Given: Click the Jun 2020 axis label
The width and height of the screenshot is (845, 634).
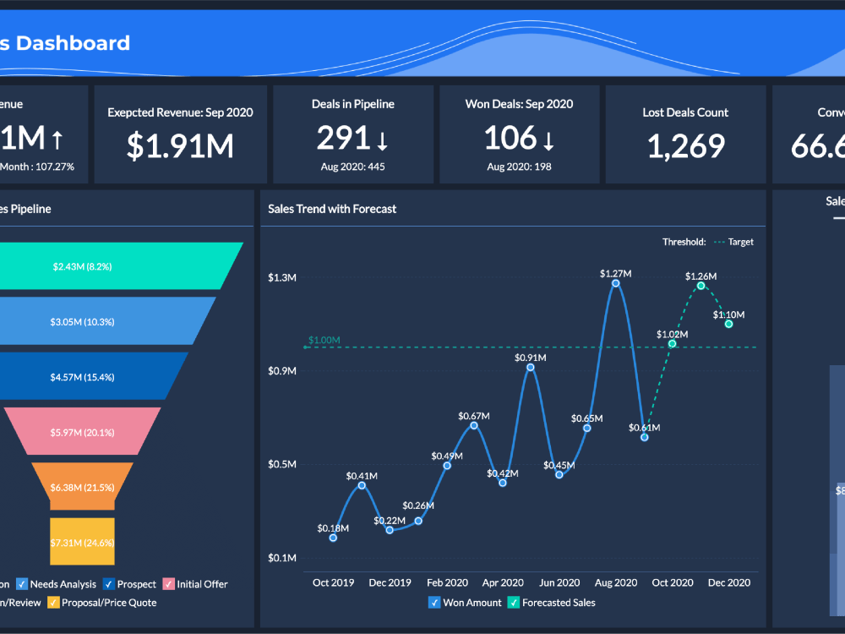Looking at the screenshot, I should point(559,582).
